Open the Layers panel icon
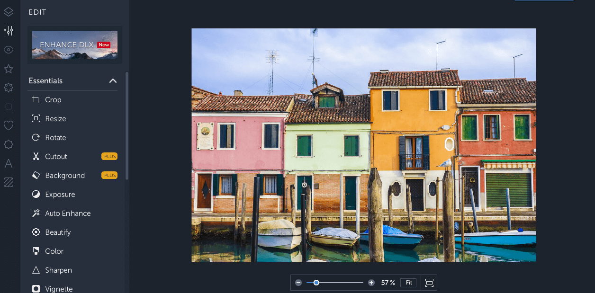Viewport: 595px width, 293px height. (9, 12)
